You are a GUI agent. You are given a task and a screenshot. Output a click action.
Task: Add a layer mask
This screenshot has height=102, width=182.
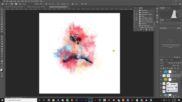[169, 97]
